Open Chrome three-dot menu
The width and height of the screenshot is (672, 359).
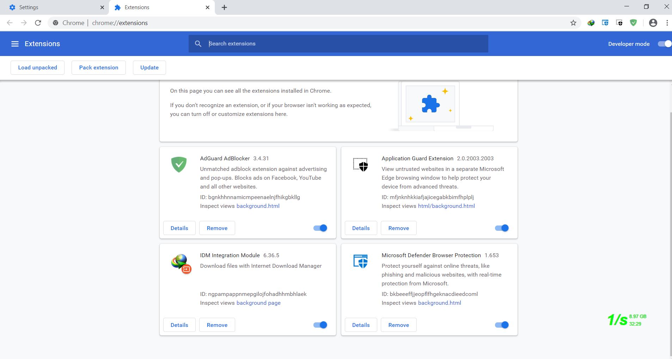(x=667, y=23)
